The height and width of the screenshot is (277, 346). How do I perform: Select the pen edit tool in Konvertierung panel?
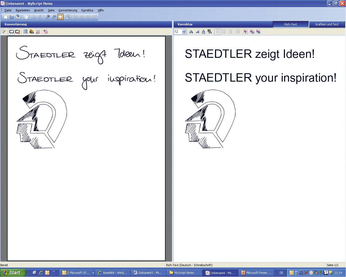4,32
